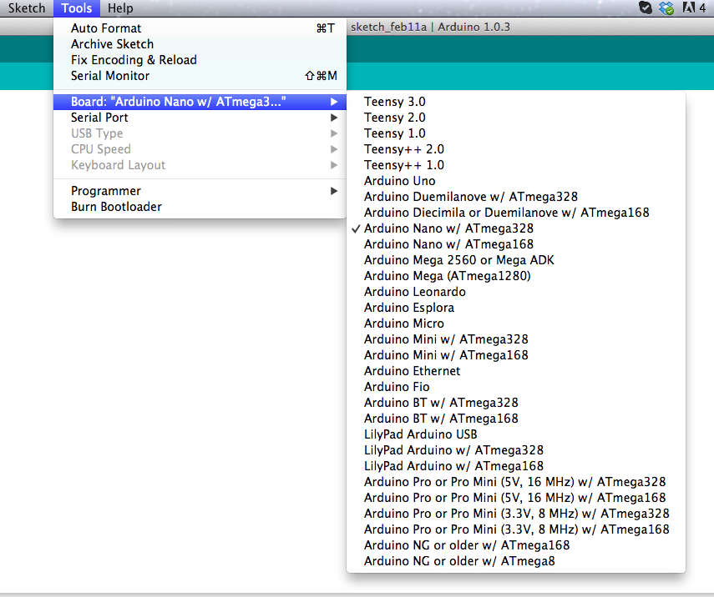Choose LilyPad Arduino USB board

click(x=420, y=434)
